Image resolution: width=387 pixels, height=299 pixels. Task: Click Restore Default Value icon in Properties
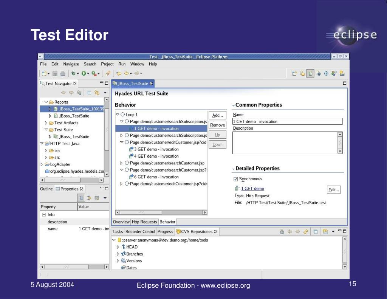point(97,198)
